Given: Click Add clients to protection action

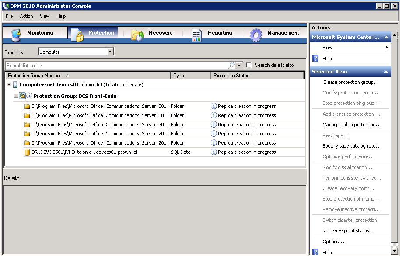Looking at the screenshot, I should [351, 114].
